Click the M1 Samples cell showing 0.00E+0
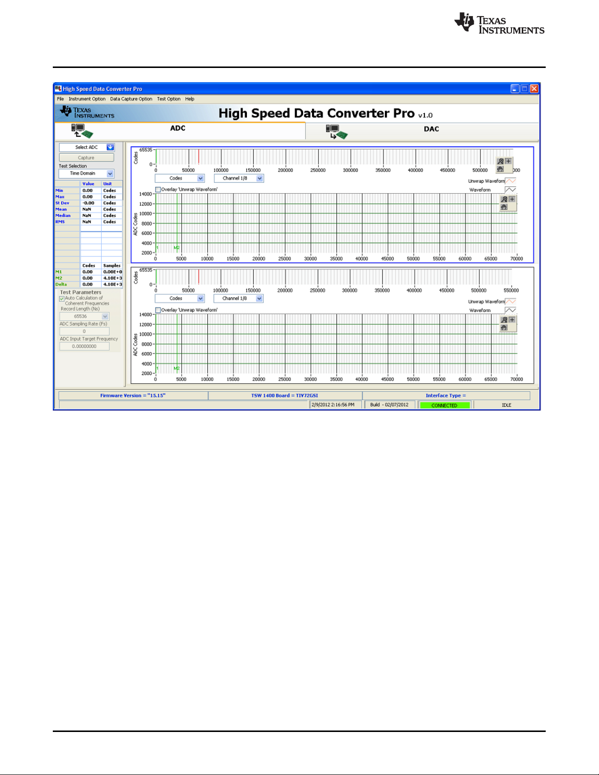The width and height of the screenshot is (599, 775). (x=112, y=272)
